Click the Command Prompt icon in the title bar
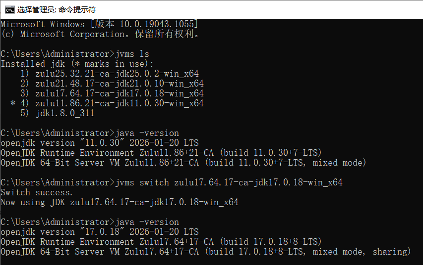This screenshot has width=423, height=265. (x=9, y=9)
